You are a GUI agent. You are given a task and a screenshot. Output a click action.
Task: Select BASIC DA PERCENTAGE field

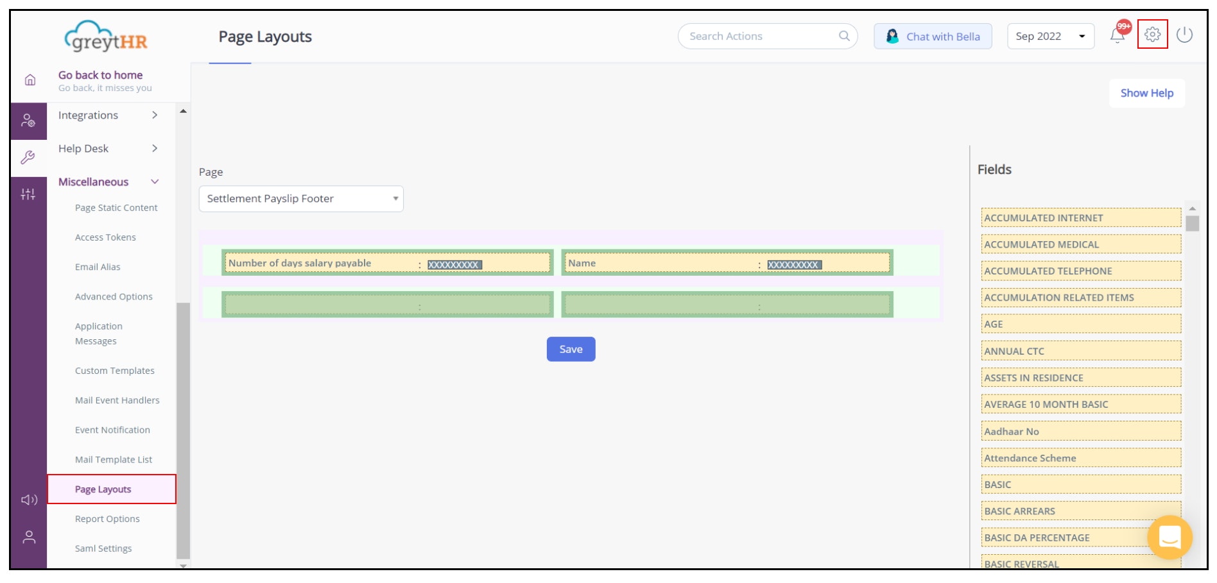tap(1081, 538)
